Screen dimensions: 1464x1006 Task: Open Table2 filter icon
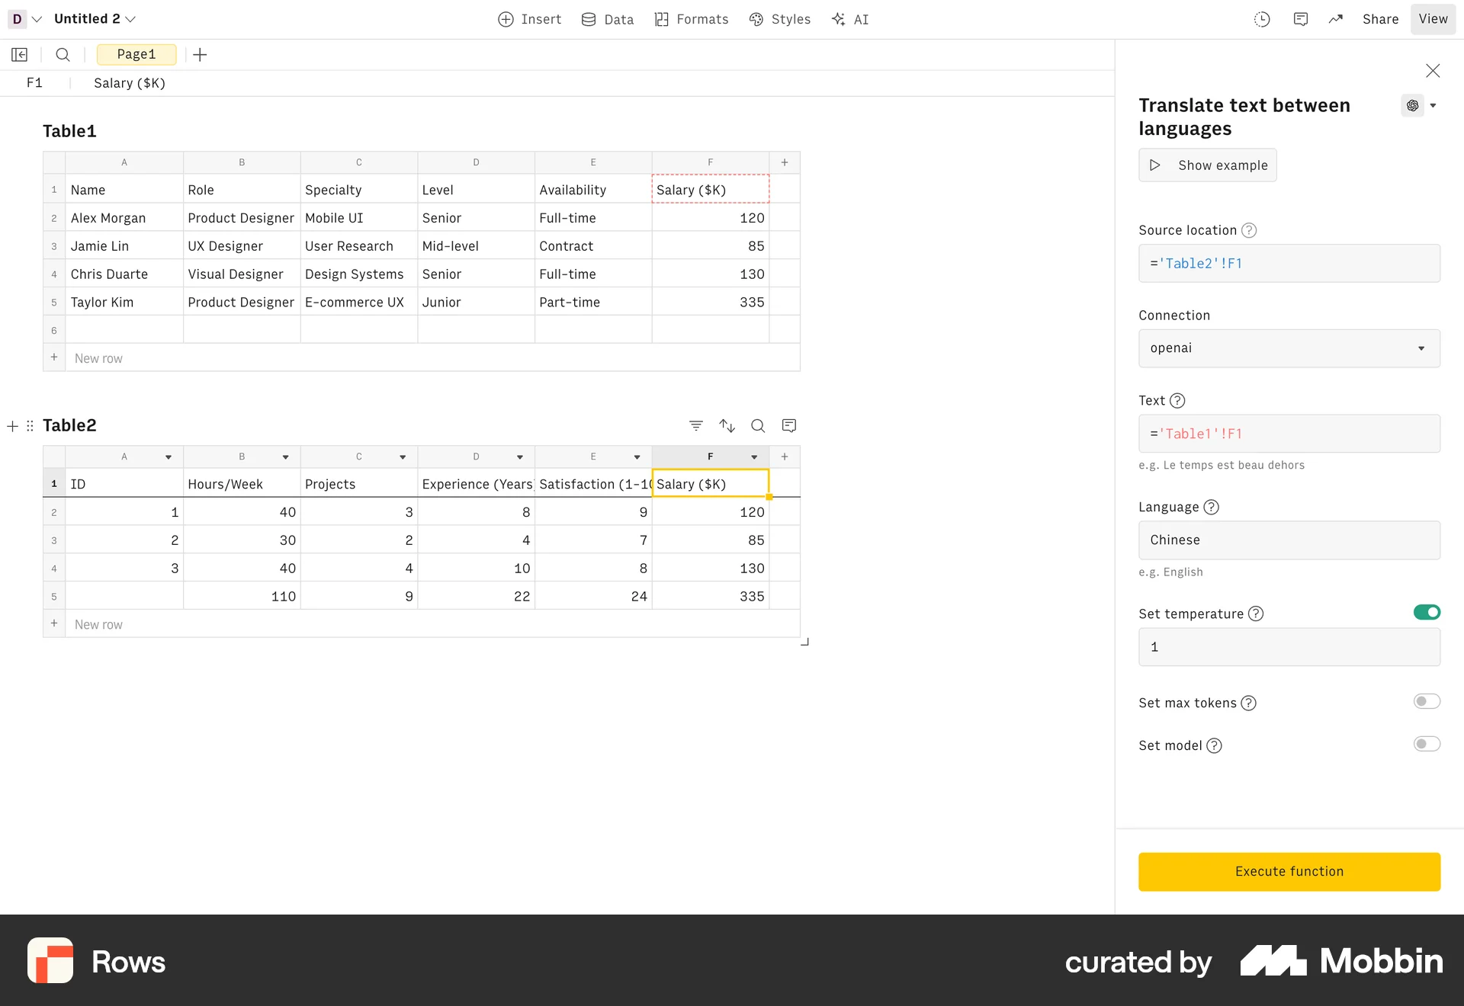695,425
